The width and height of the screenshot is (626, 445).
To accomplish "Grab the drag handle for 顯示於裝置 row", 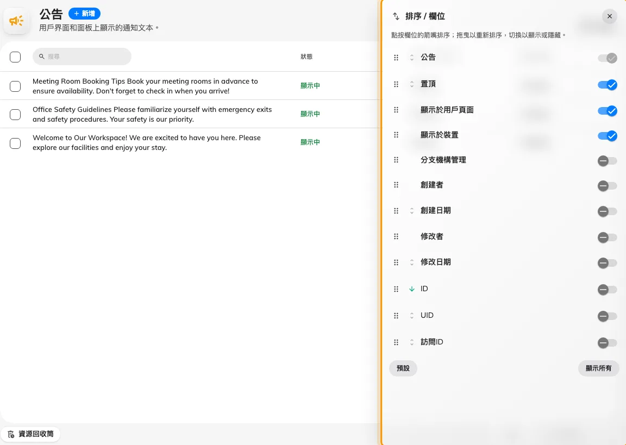I will 396,135.
